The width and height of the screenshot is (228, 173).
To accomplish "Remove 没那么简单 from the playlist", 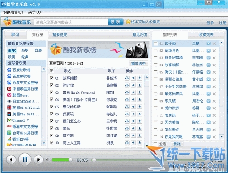I will coord(214,80).
